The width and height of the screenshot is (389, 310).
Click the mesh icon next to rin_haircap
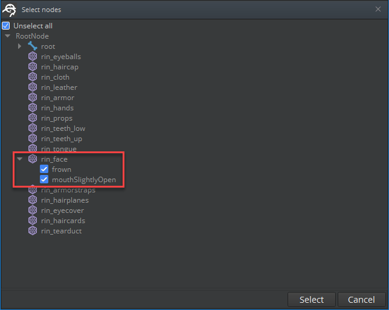(33, 67)
